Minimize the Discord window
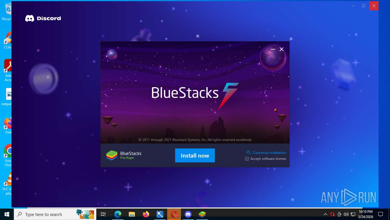Image resolution: width=390 pixels, height=220 pixels. point(353,6)
